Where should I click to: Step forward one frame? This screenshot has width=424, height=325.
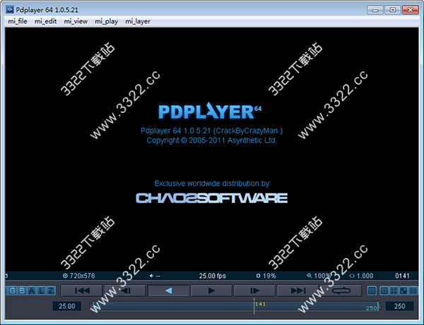pos(254,290)
